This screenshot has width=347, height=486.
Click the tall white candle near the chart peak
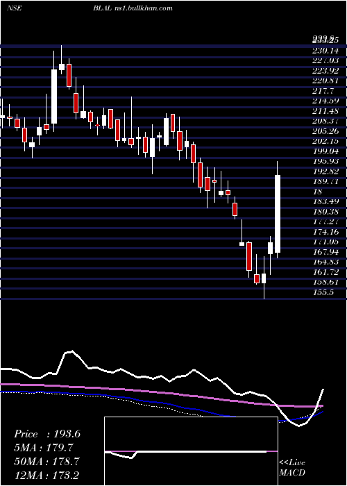54,97
